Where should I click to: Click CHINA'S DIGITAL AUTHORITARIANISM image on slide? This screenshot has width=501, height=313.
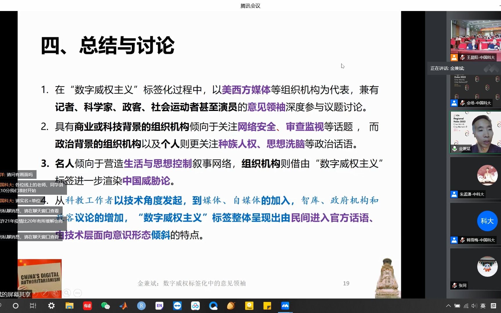pyautogui.click(x=40, y=278)
